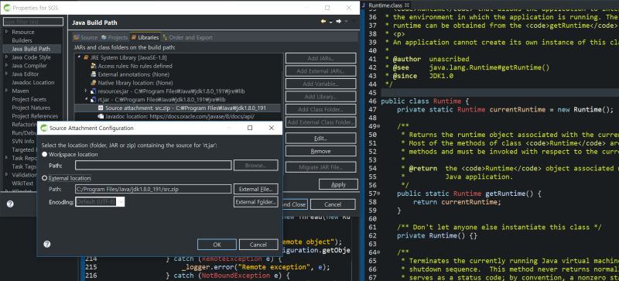Collapse the Javadoc comment at line 49
The height and width of the screenshot is (281, 619).
pyautogui.click(x=379, y=126)
